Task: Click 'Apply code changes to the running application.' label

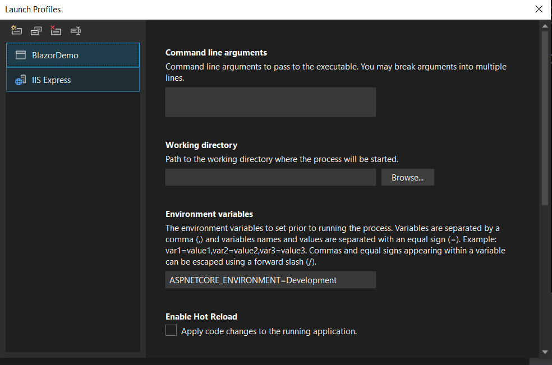Action: pyautogui.click(x=269, y=331)
